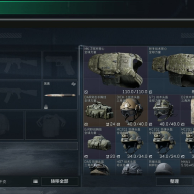
Task: Click the first empty primary rifle slot
Action: (20, 65)
